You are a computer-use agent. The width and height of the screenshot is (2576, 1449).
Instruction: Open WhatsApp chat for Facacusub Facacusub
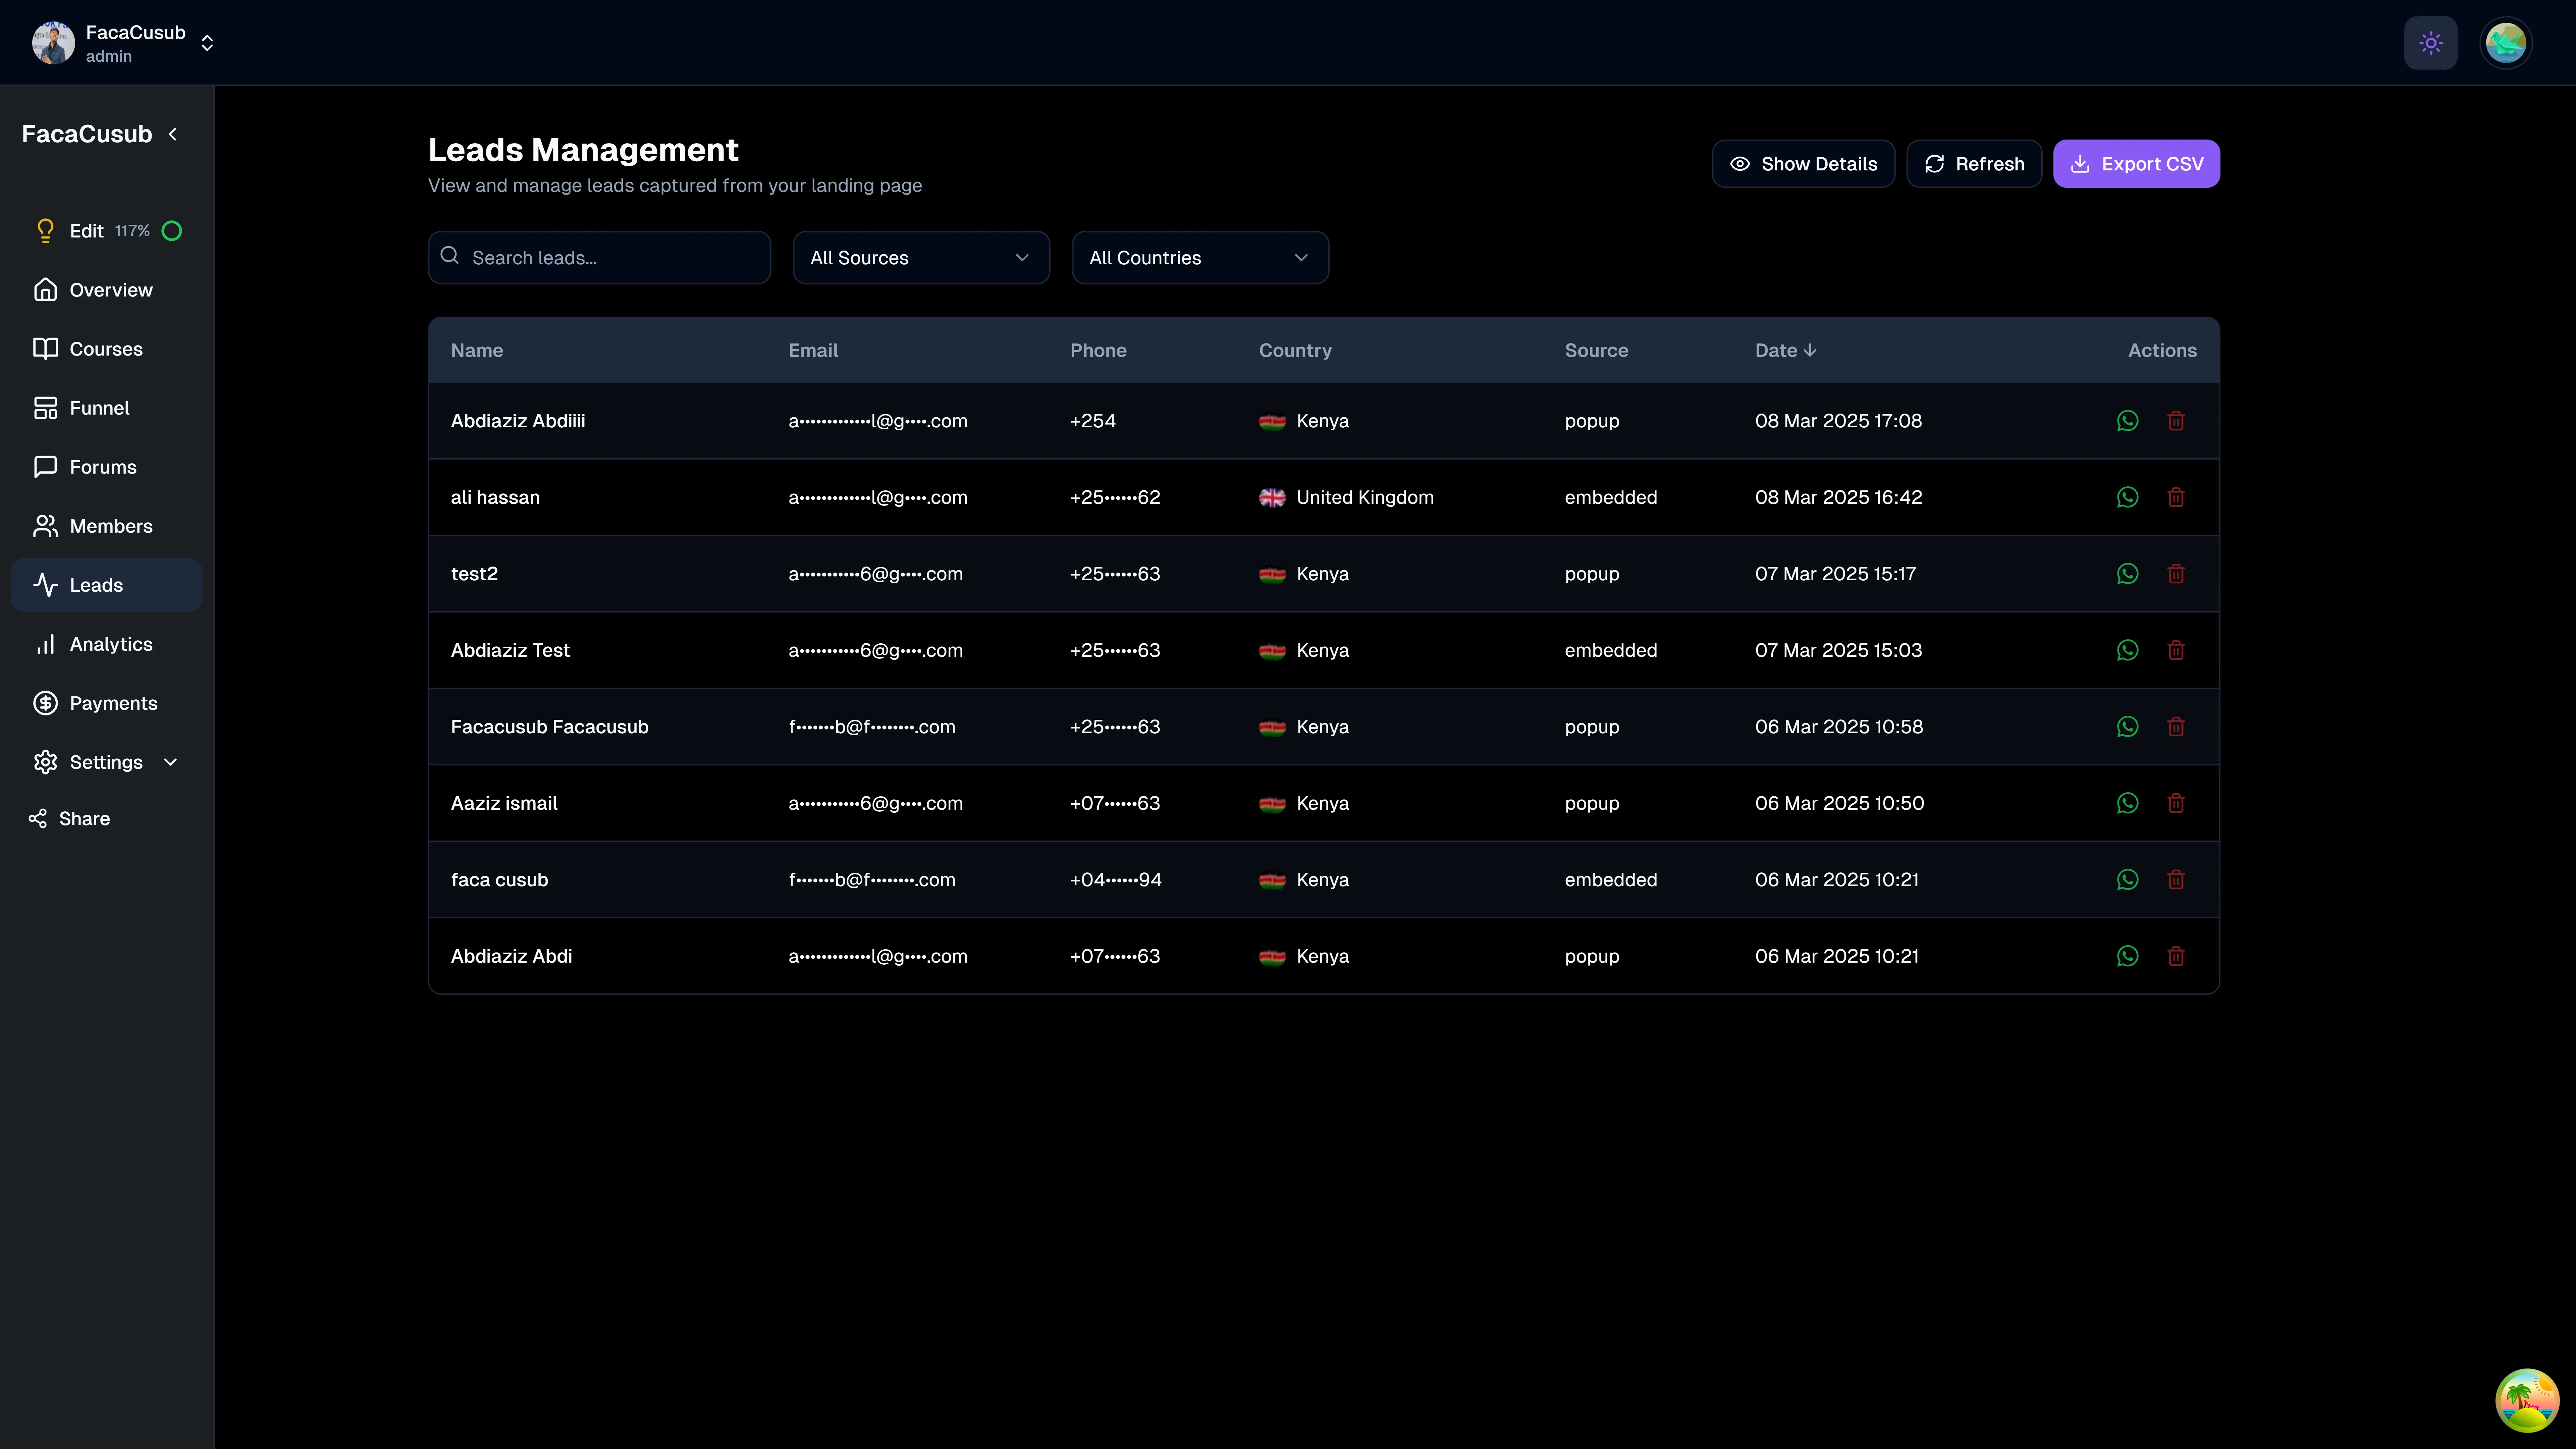(2127, 727)
